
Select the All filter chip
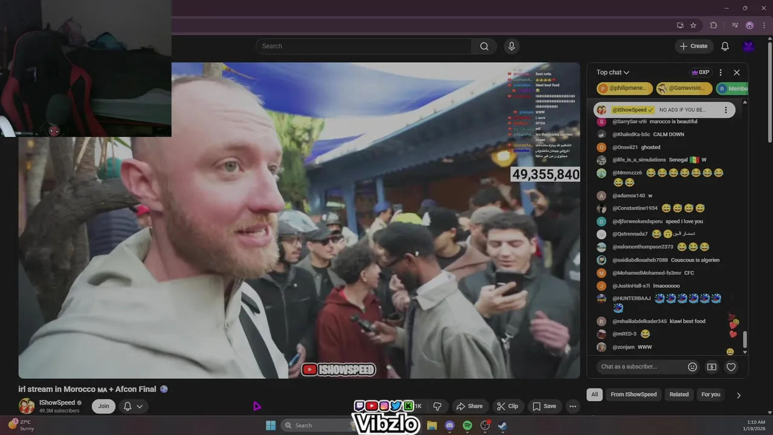(x=594, y=395)
